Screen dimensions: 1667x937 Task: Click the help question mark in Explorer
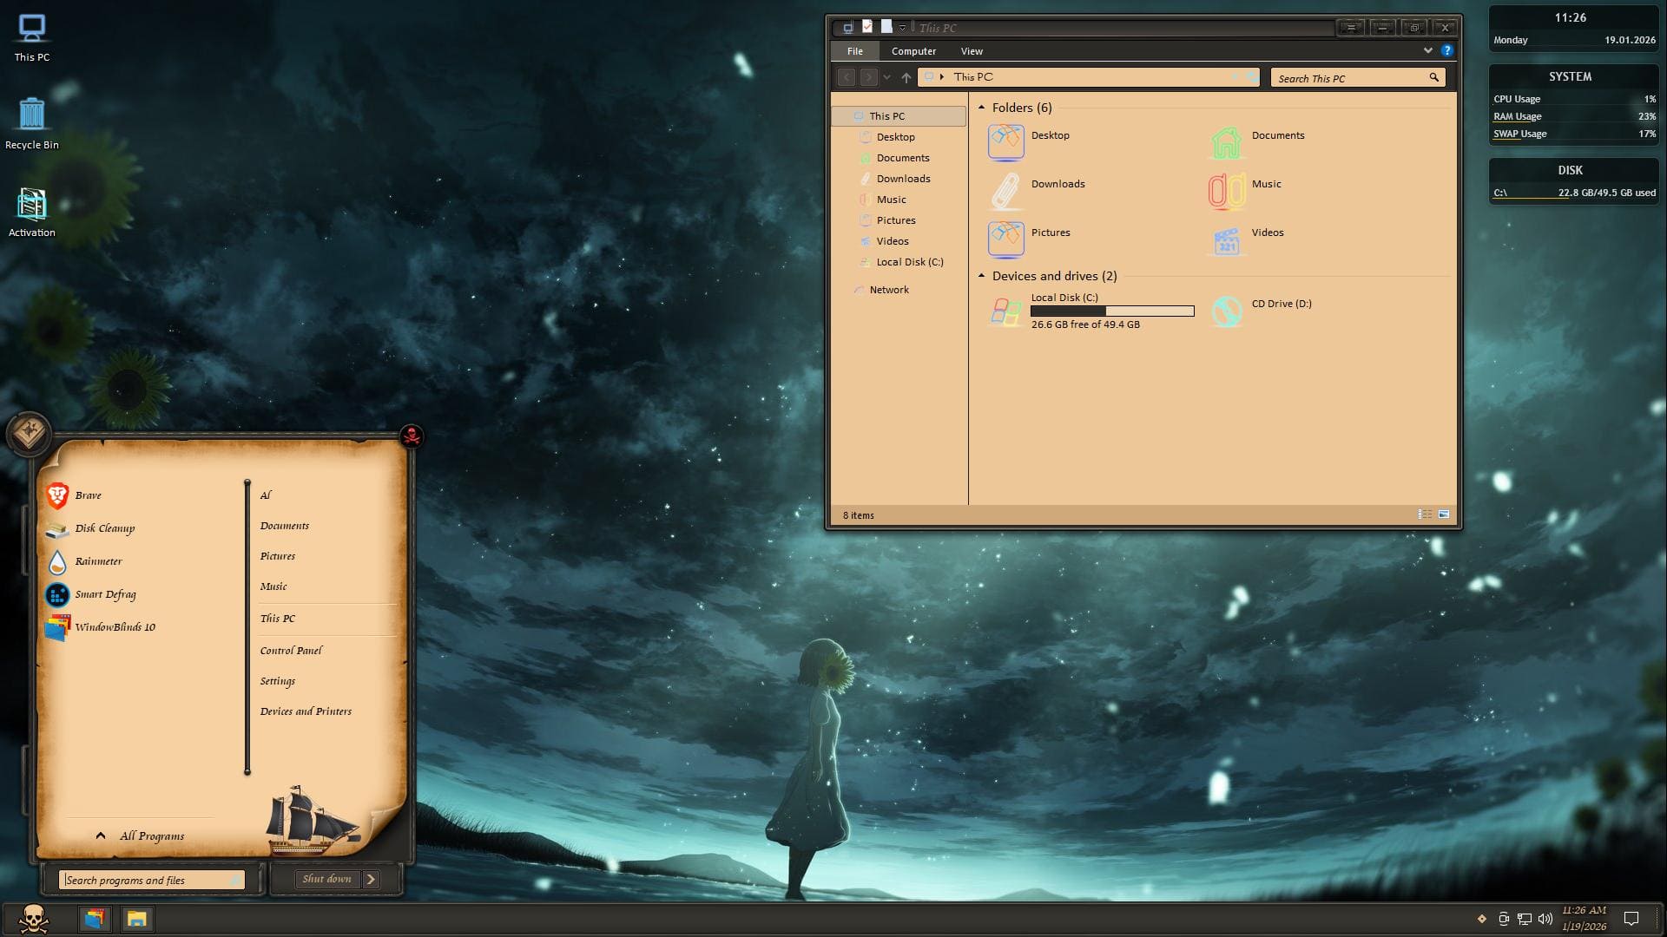pyautogui.click(x=1446, y=50)
